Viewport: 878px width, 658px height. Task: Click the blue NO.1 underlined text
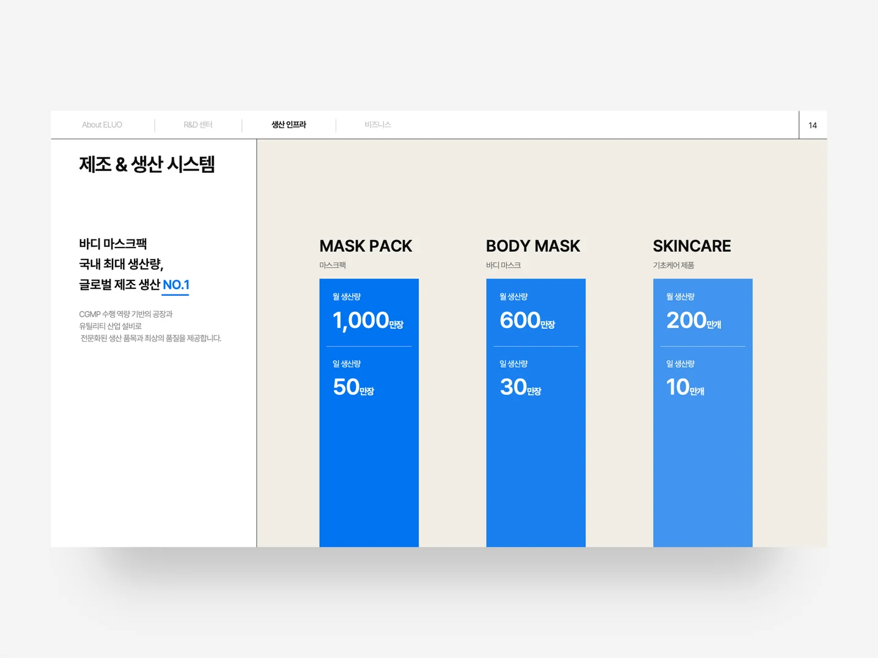click(x=175, y=285)
